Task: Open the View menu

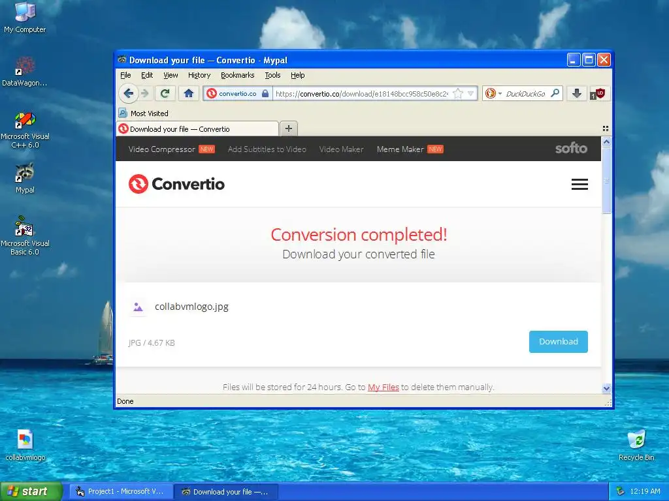Action: click(171, 76)
